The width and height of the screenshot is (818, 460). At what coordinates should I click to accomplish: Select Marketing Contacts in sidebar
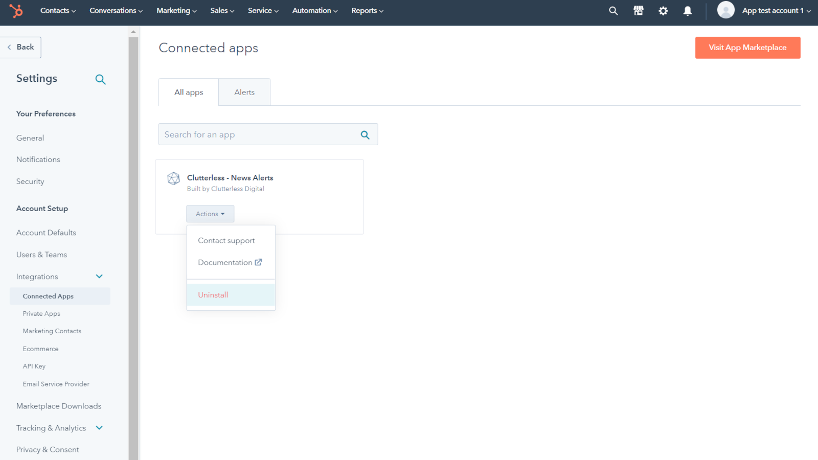pos(52,331)
